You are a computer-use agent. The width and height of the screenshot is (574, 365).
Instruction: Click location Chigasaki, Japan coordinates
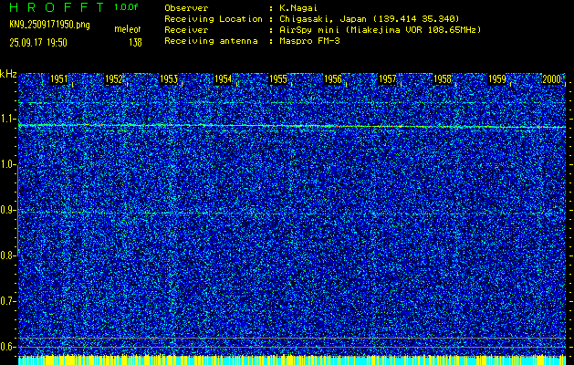click(x=370, y=19)
